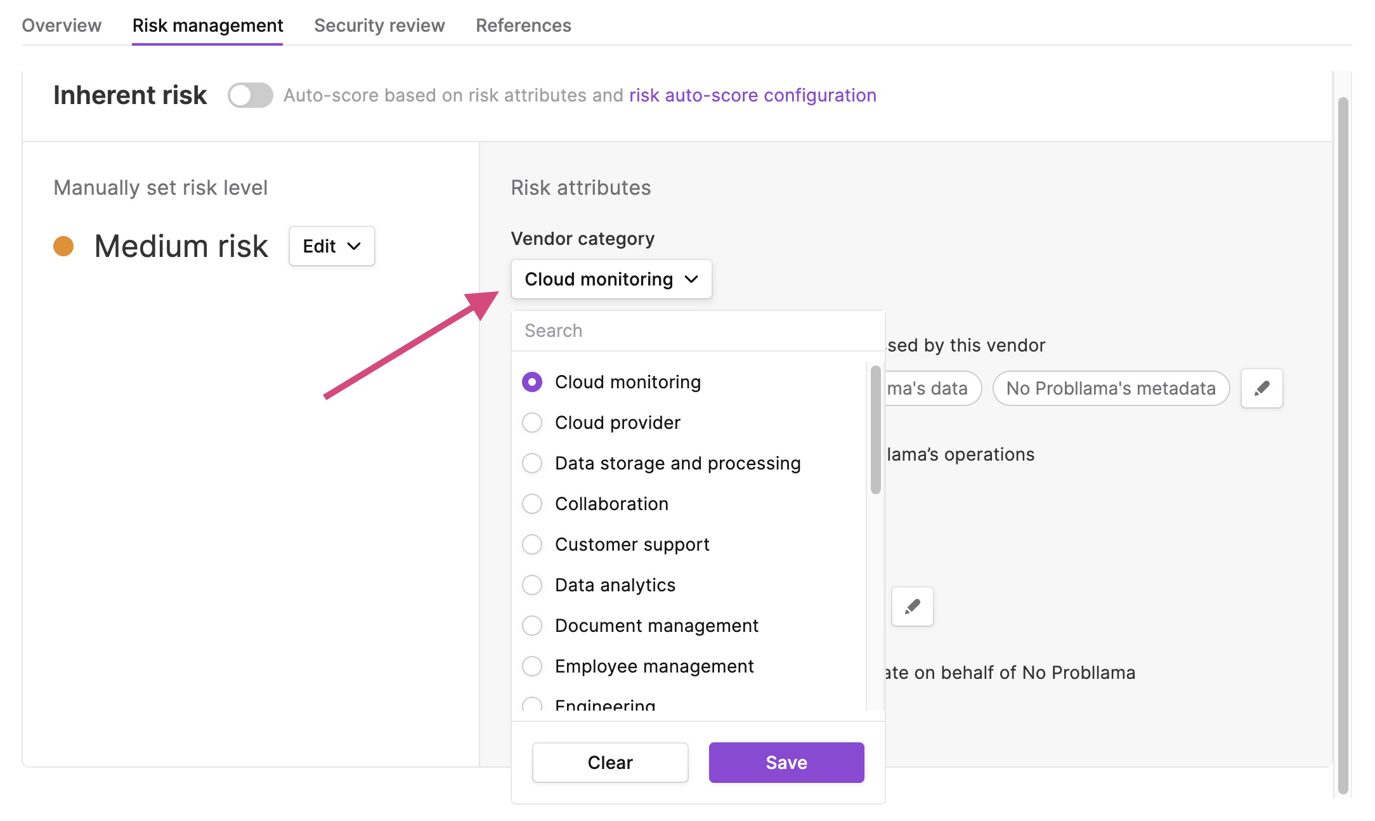The height and width of the screenshot is (821, 1375).
Task: Edit data types with the pencil icon beside metadata
Action: (x=1262, y=388)
